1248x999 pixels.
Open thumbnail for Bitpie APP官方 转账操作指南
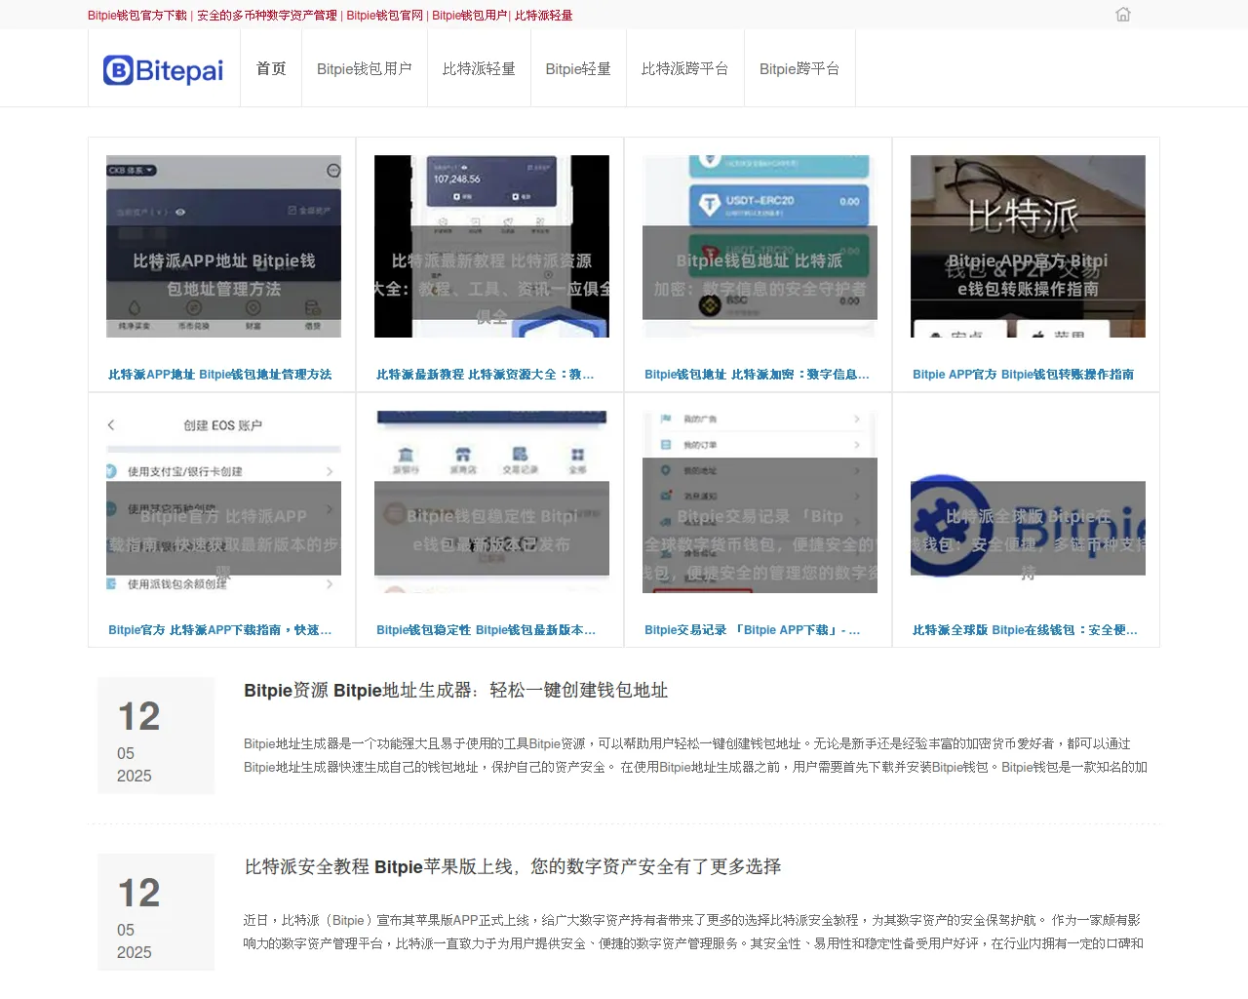click(1028, 246)
